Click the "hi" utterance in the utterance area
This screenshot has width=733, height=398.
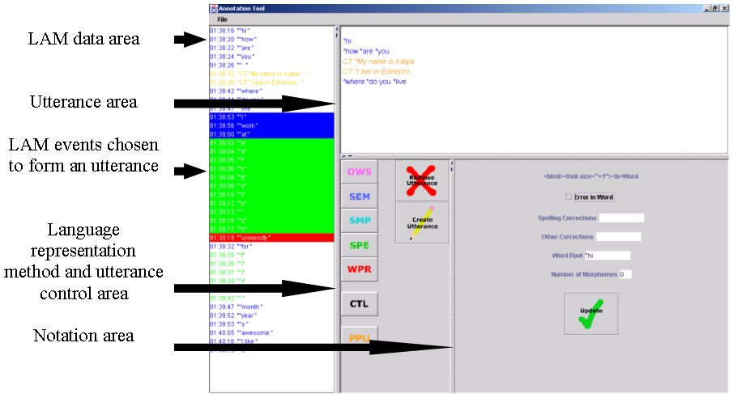click(347, 41)
